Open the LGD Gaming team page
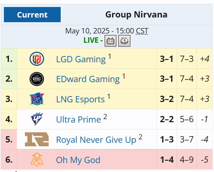This screenshot has height=172, width=214. 81,59
